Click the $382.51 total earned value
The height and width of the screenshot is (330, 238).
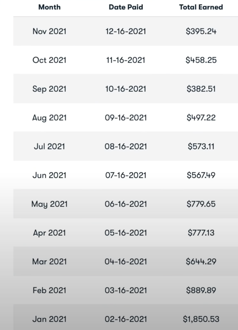201,89
